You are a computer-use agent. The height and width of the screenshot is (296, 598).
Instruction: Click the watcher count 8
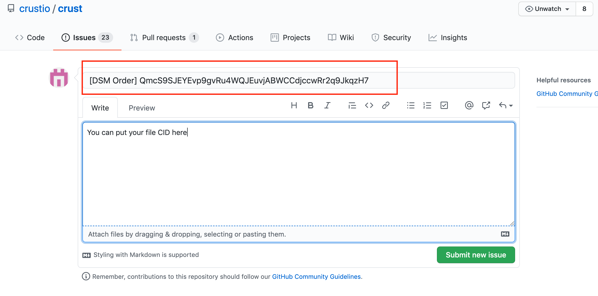click(584, 9)
